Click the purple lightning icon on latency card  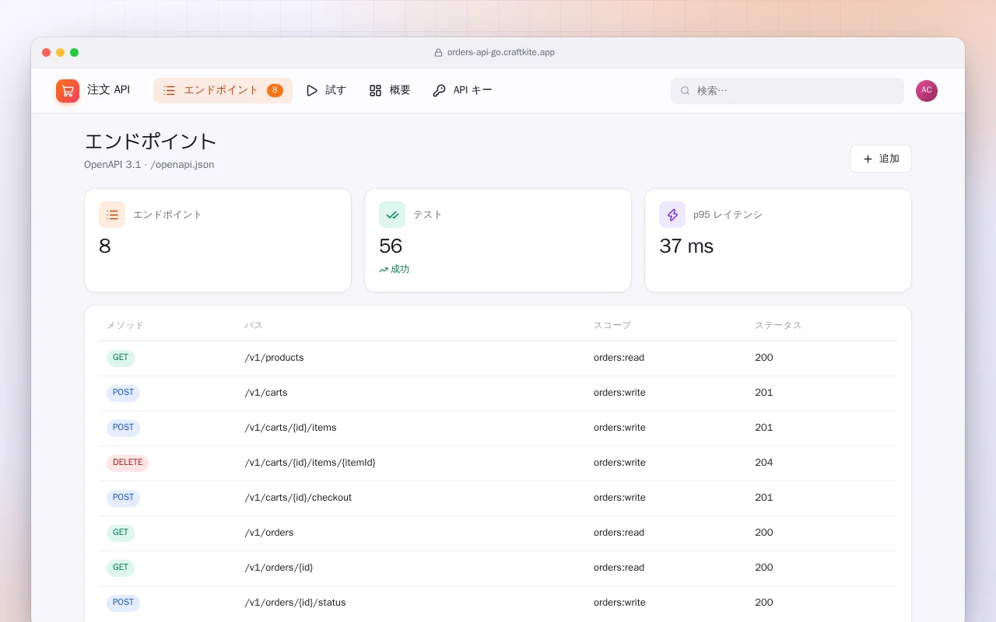[672, 215]
